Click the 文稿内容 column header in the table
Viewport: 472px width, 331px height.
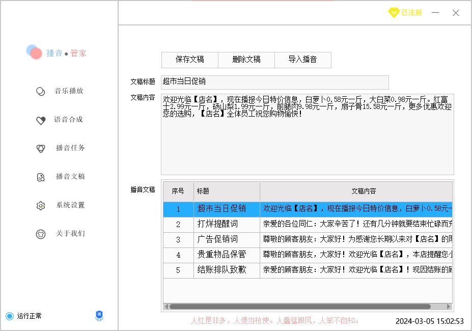tap(356, 191)
